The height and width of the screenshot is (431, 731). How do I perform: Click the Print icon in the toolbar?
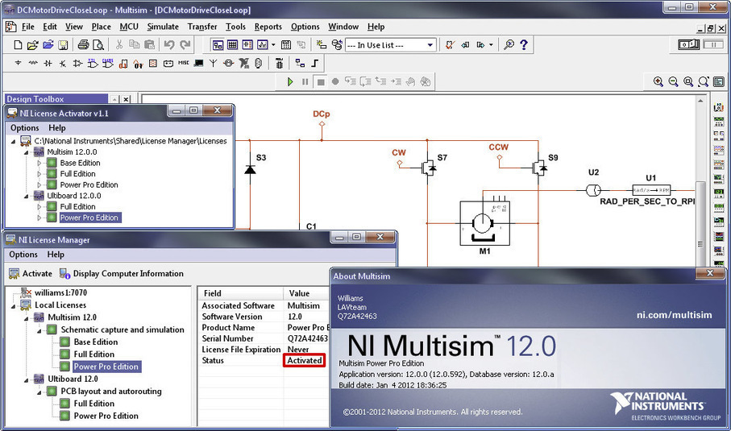coord(83,45)
